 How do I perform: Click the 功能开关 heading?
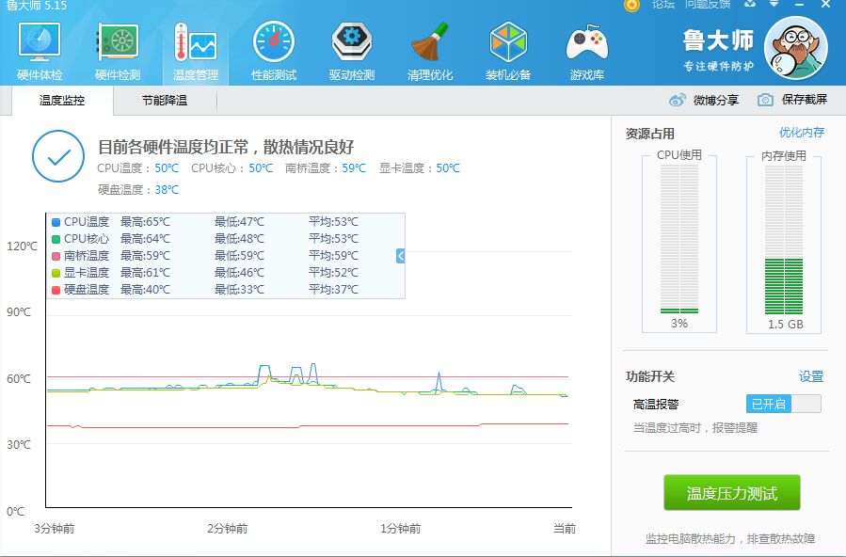coord(650,376)
